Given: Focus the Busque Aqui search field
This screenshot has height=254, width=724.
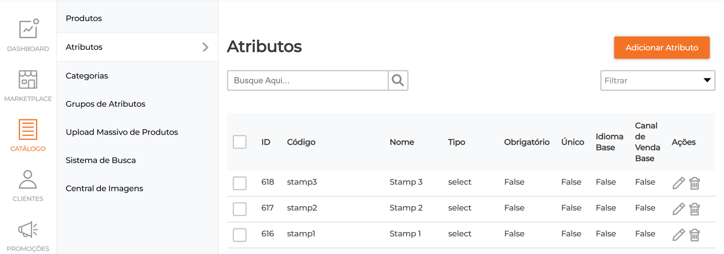Looking at the screenshot, I should point(308,80).
